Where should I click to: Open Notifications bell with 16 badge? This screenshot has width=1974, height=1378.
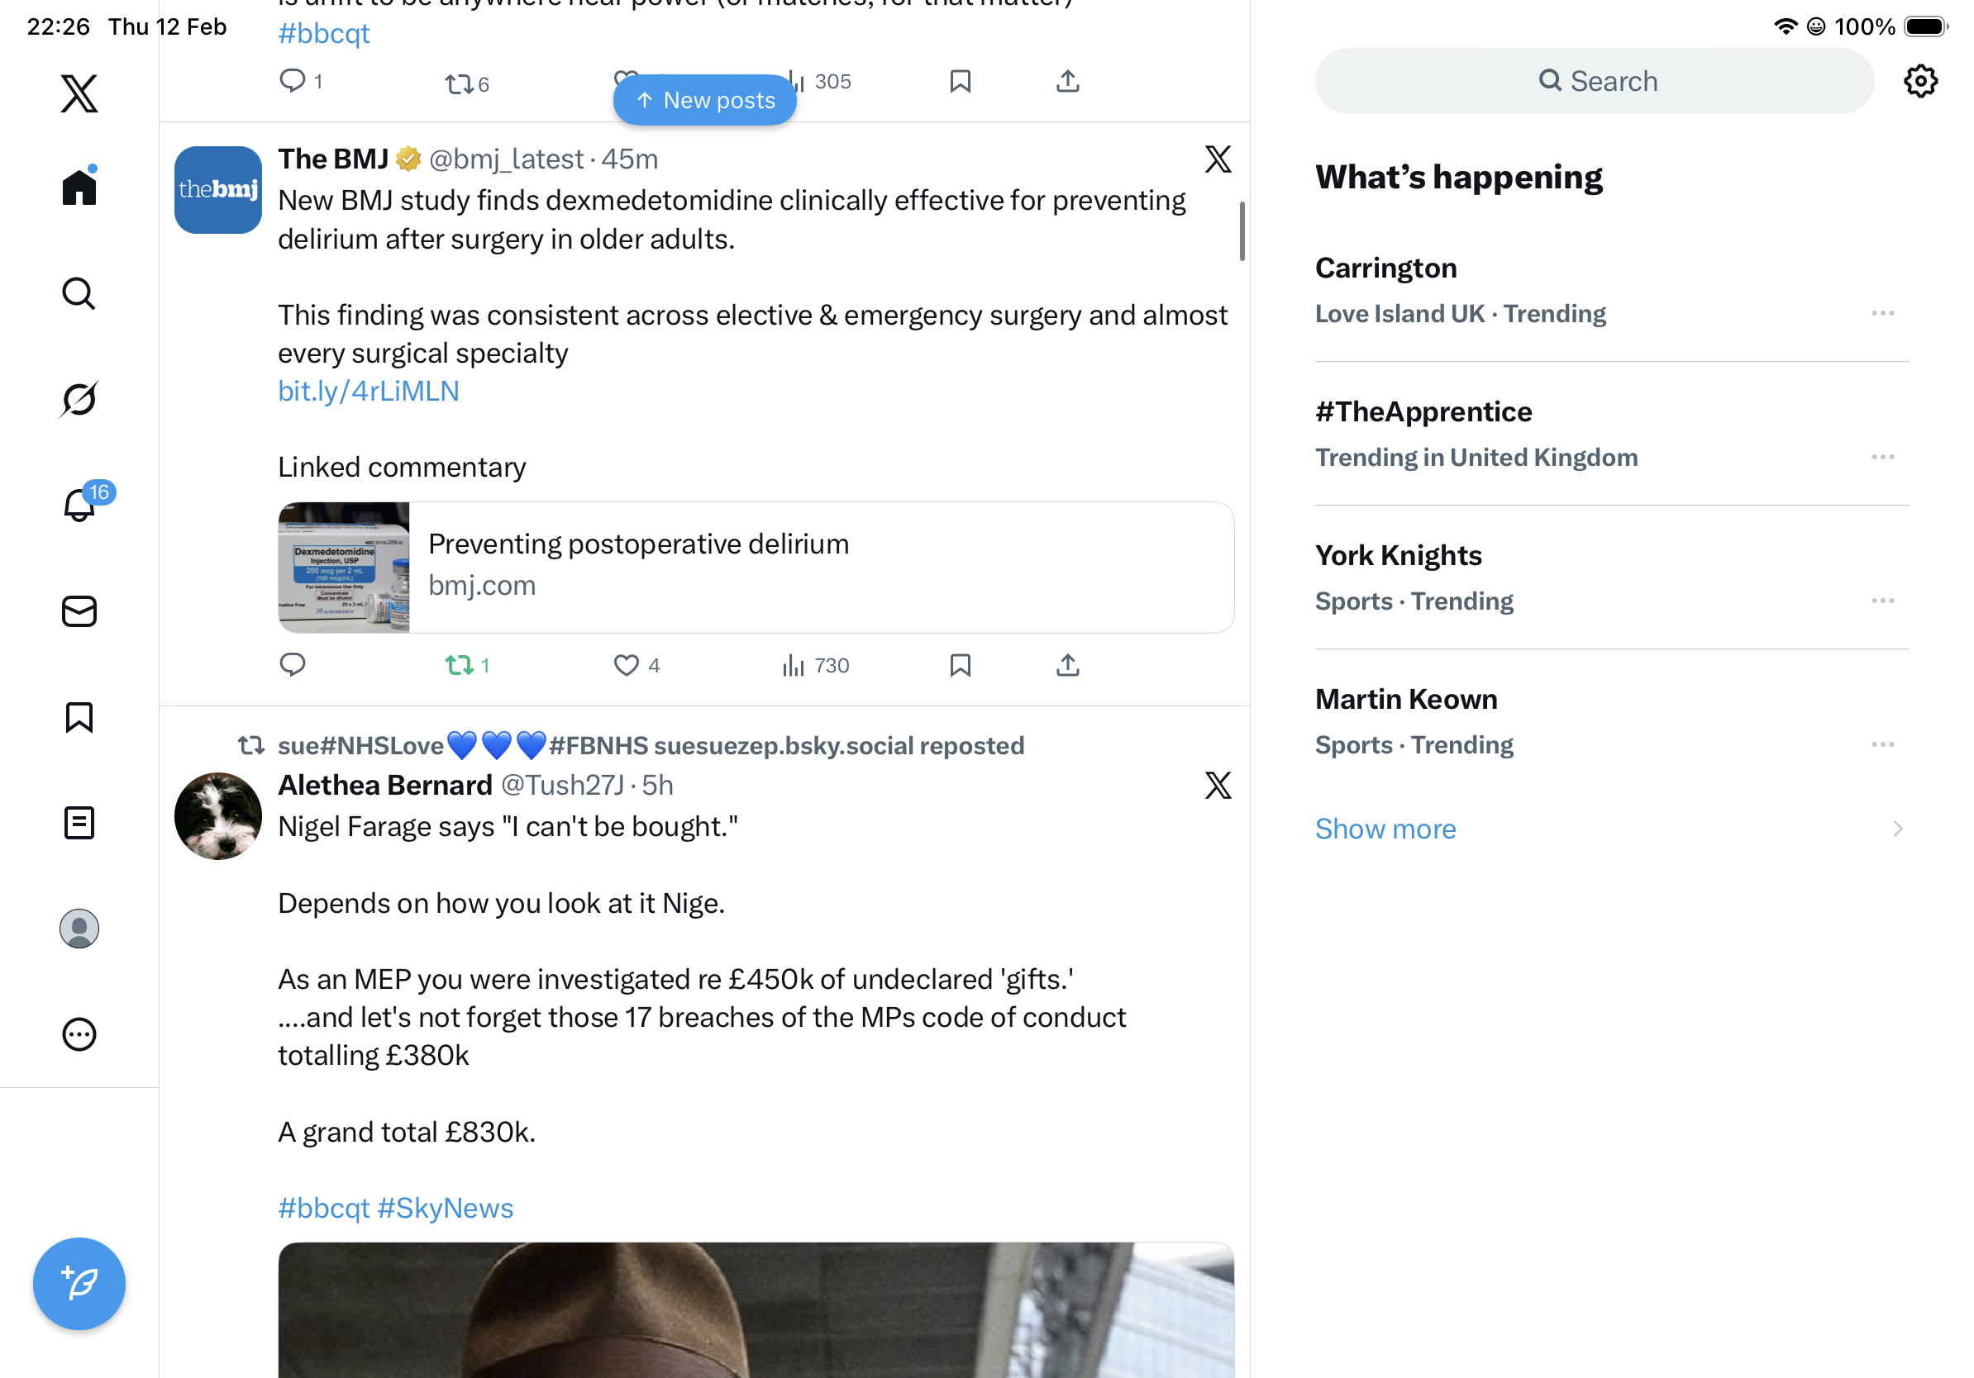tap(80, 504)
